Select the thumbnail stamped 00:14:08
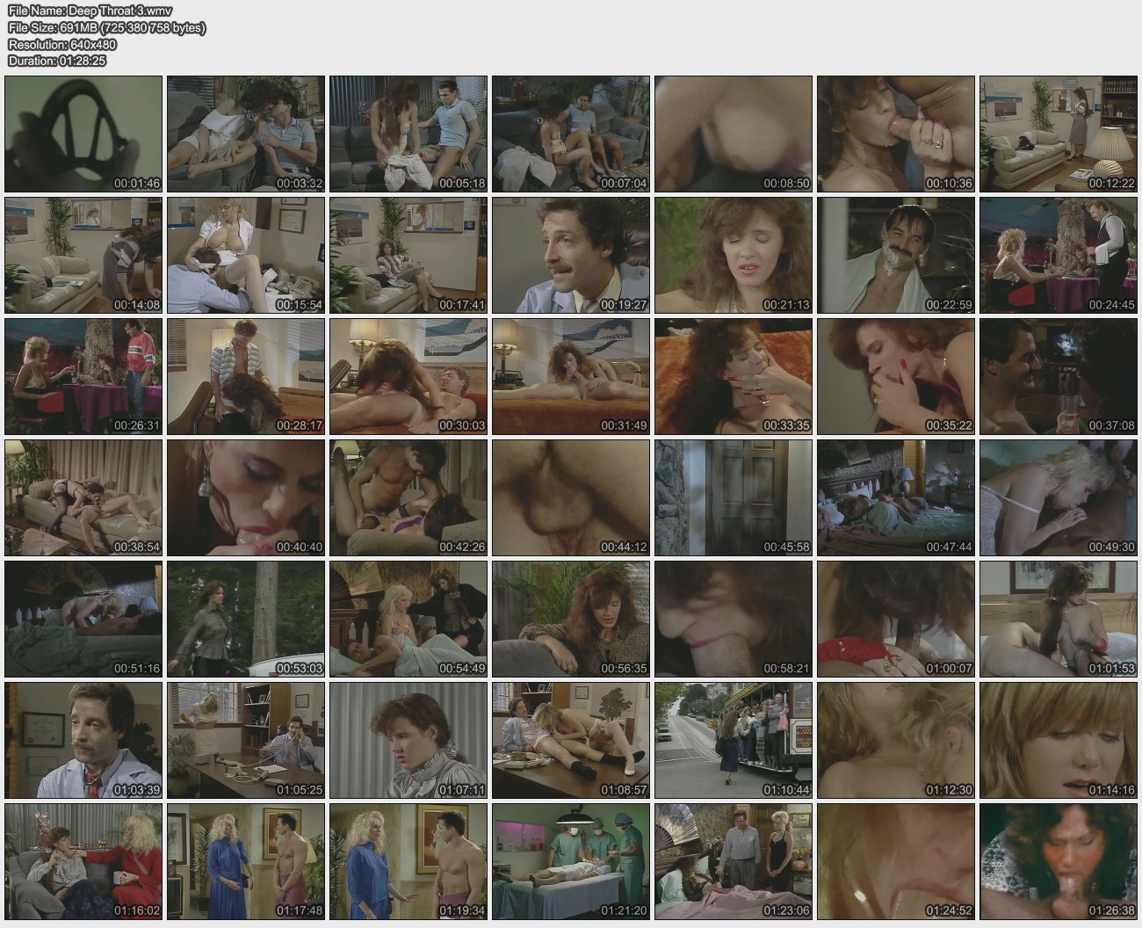The height and width of the screenshot is (928, 1142). coord(83,255)
